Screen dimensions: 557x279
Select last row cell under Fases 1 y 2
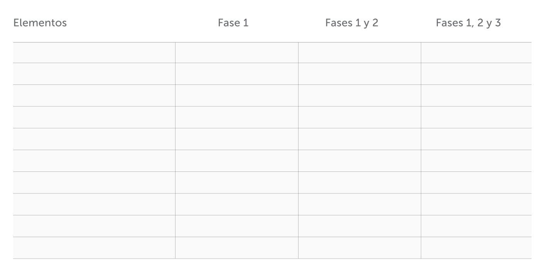coord(360,248)
